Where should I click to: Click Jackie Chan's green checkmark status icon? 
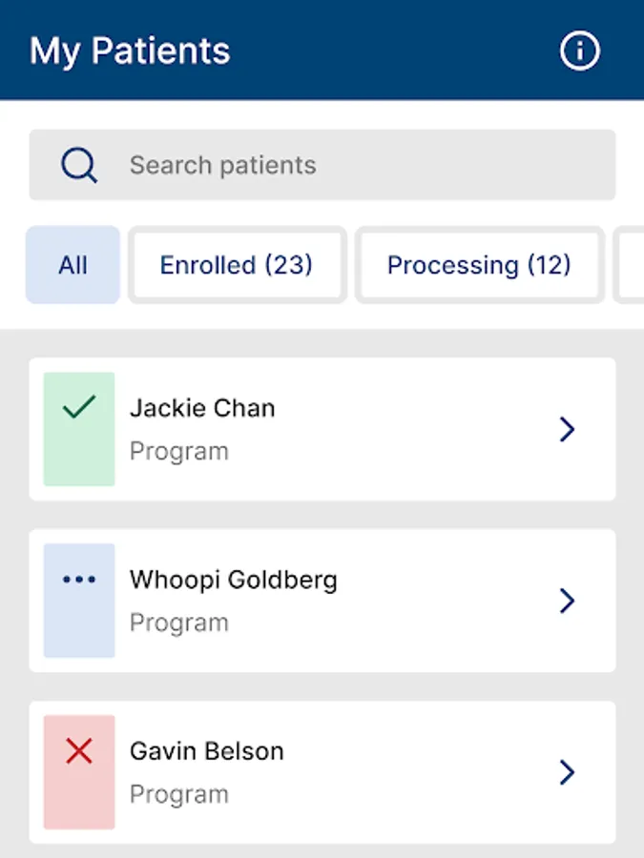click(79, 409)
